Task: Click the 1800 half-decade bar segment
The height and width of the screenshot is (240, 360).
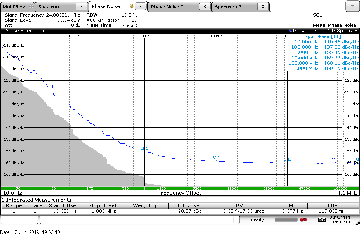Action: [x=161, y=188]
